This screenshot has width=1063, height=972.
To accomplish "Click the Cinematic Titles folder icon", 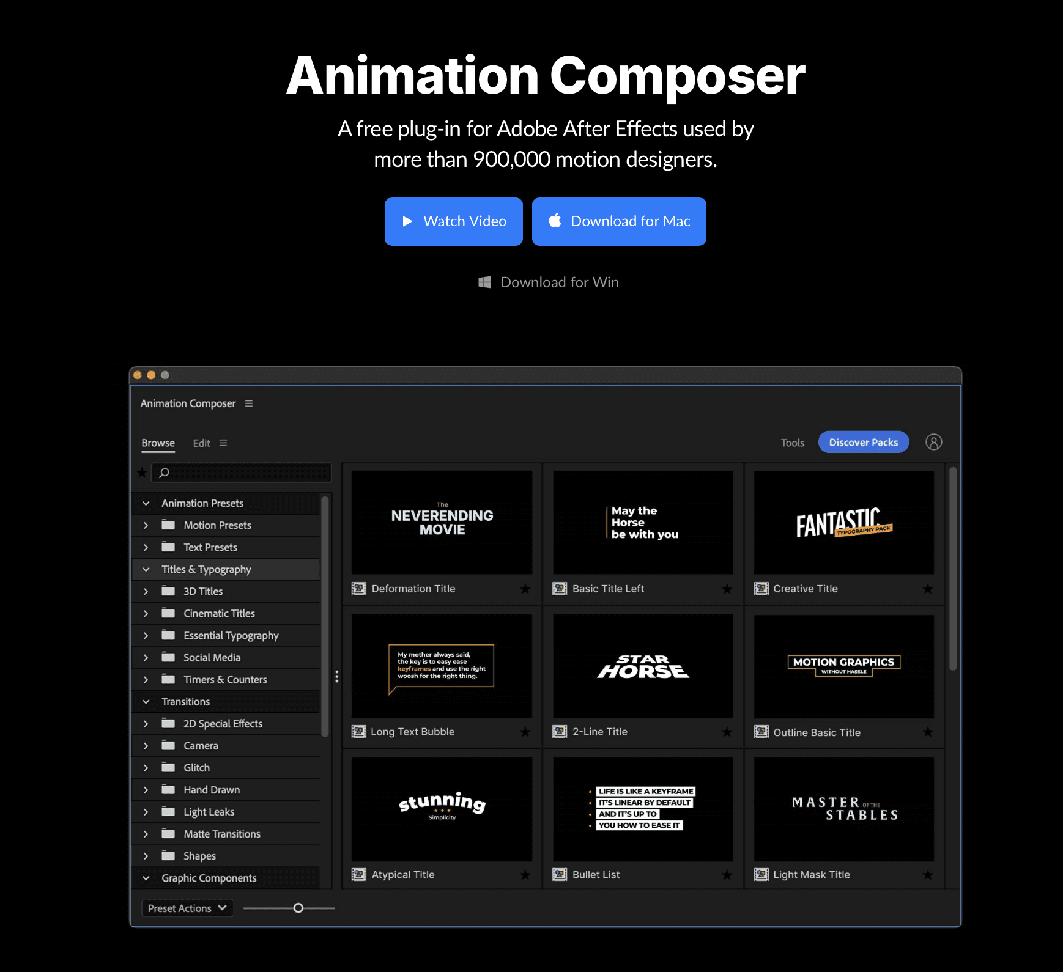I will pos(168,613).
